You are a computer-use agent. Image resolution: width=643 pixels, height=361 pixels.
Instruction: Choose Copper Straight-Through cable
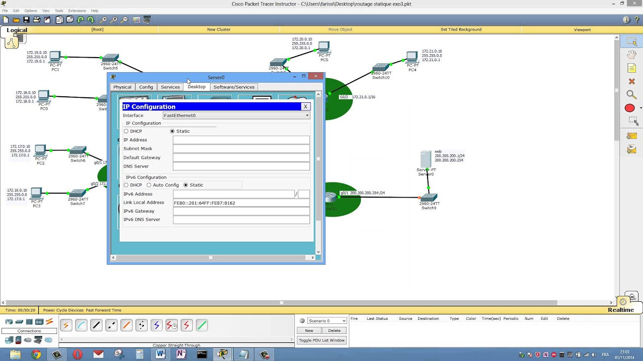pyautogui.click(x=96, y=325)
